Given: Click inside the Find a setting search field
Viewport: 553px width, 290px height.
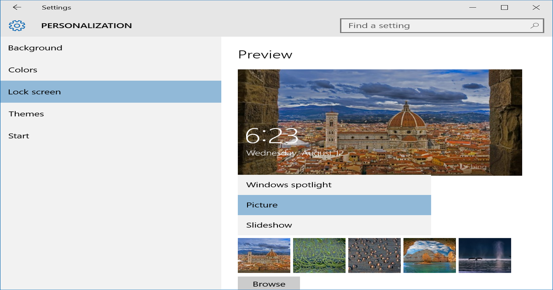Looking at the screenshot, I should click(415, 25).
